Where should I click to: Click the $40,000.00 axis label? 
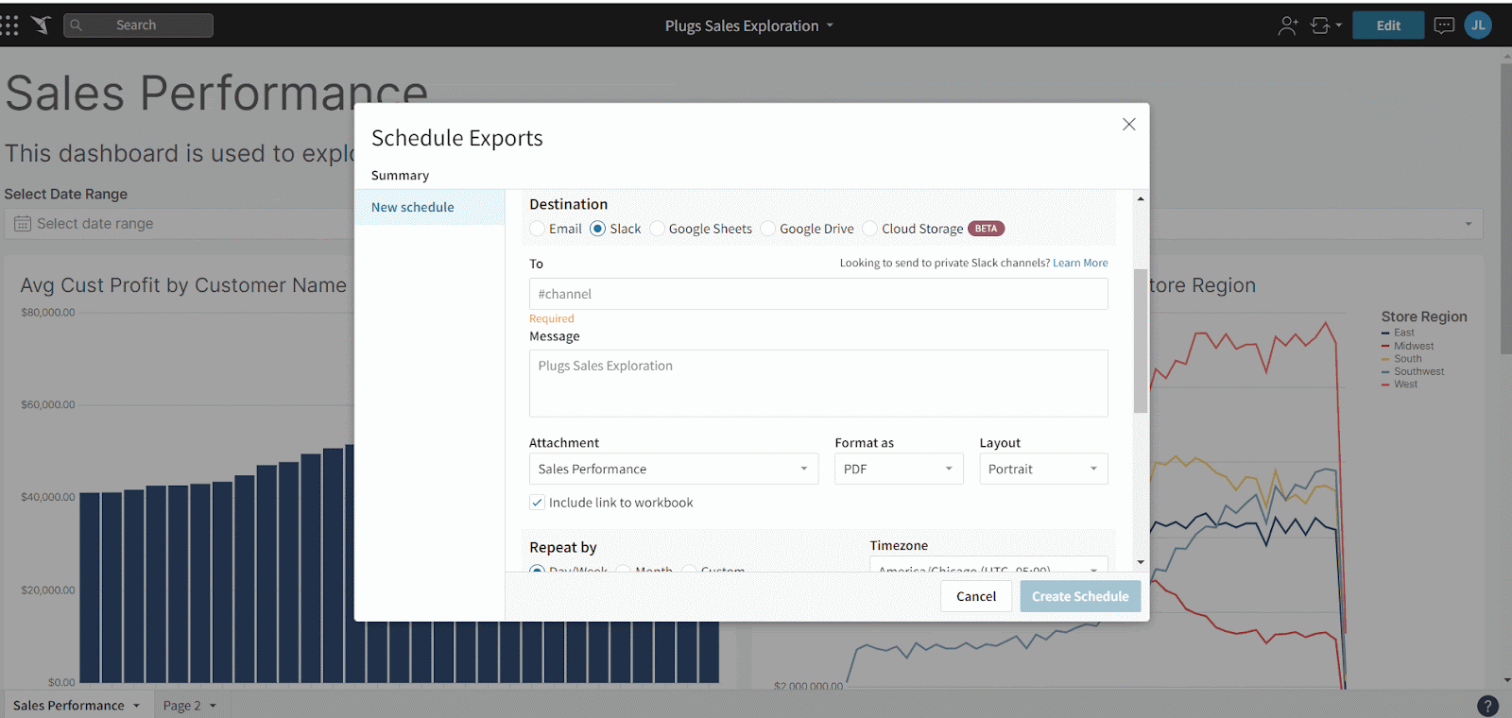tap(48, 497)
